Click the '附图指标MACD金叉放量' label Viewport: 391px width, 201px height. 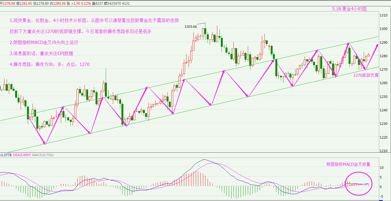[348, 164]
